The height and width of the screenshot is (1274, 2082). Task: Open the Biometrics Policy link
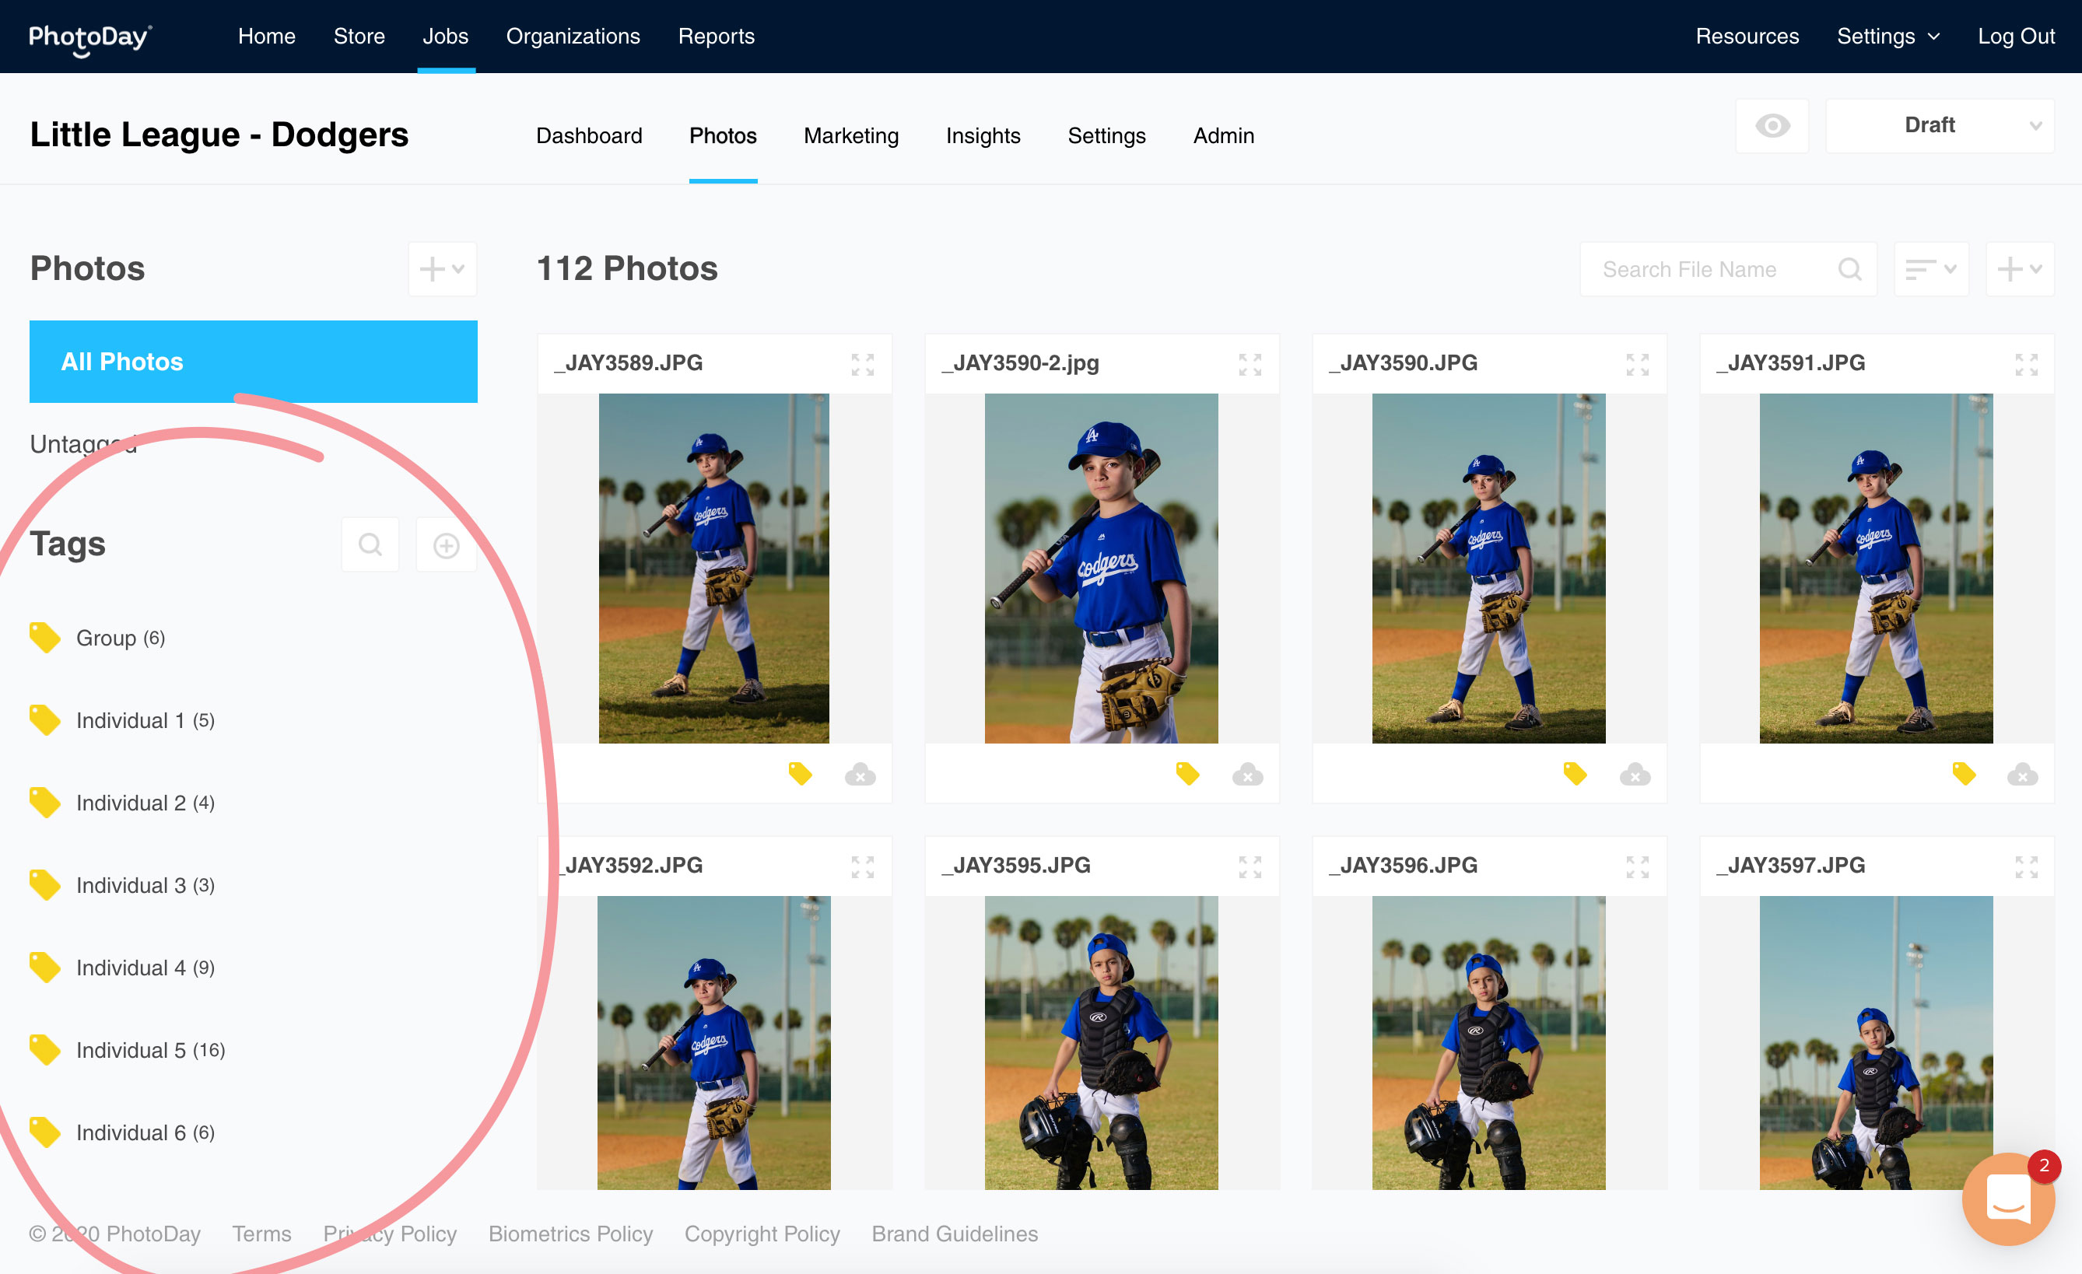pyautogui.click(x=570, y=1234)
